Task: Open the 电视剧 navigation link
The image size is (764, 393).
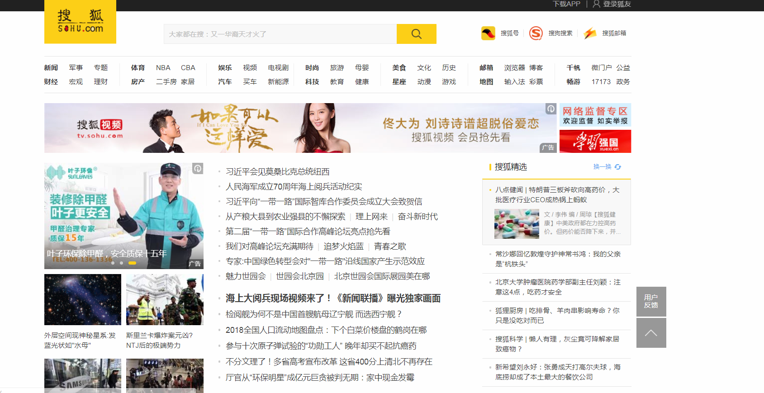Action: click(x=278, y=68)
